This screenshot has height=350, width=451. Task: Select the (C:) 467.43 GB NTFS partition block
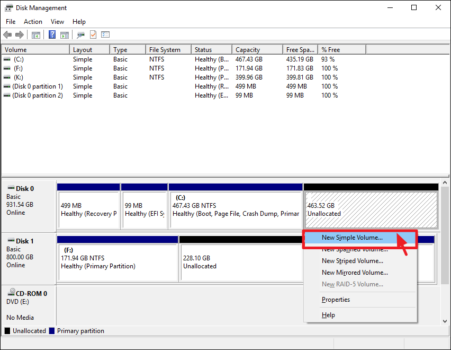point(236,206)
